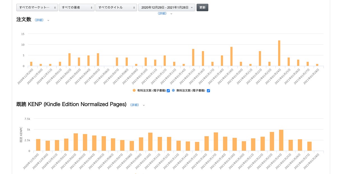Image resolution: width=342 pixels, height=174 pixels.
Task: Click the 有料注文数 (電子書籍) legend label
Action: [x=151, y=91]
